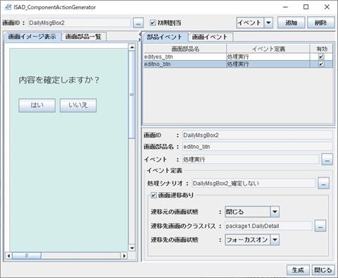Click the いいえ button in preview
Image resolution: width=338 pixels, height=278 pixels.
click(78, 105)
